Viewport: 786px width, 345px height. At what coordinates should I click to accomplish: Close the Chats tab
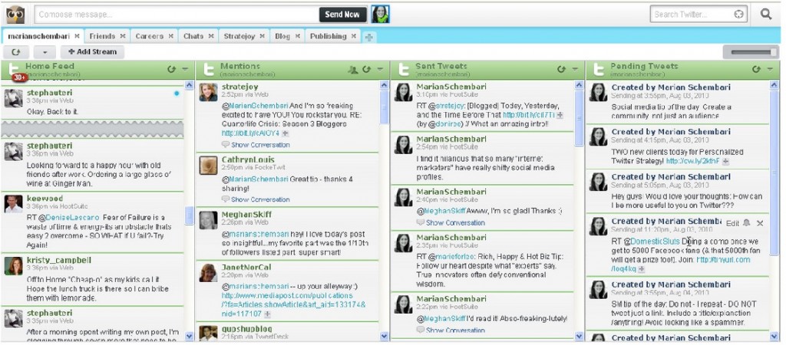click(x=211, y=36)
